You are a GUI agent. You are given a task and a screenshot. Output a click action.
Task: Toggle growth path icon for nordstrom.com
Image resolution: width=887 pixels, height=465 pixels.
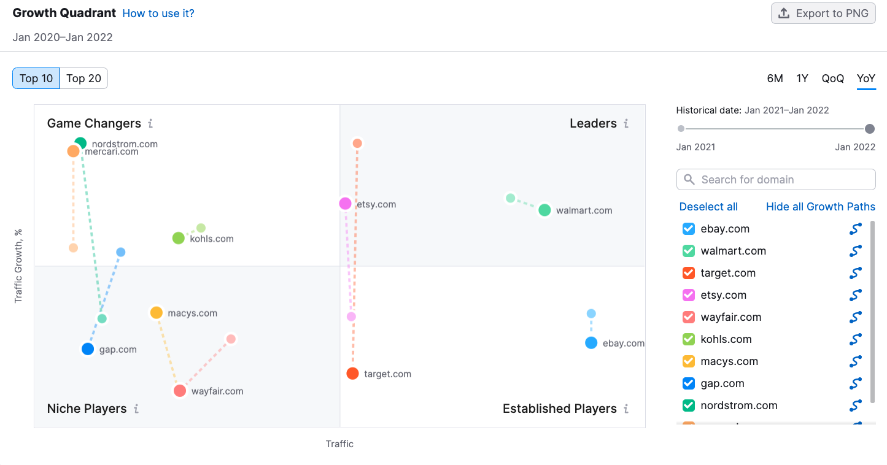click(x=856, y=405)
